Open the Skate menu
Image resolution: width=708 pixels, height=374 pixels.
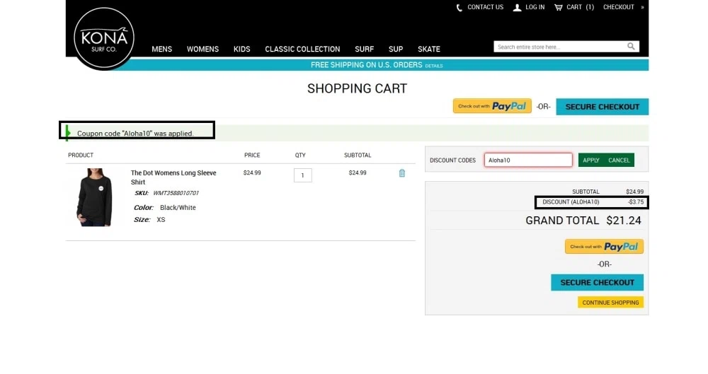click(x=429, y=49)
